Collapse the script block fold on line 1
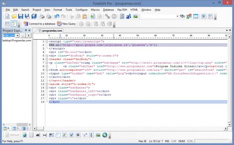This screenshot has width=234, height=145. pos(47,42)
